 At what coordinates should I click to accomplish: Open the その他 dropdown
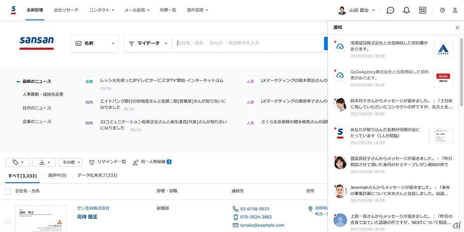pyautogui.click(x=70, y=162)
